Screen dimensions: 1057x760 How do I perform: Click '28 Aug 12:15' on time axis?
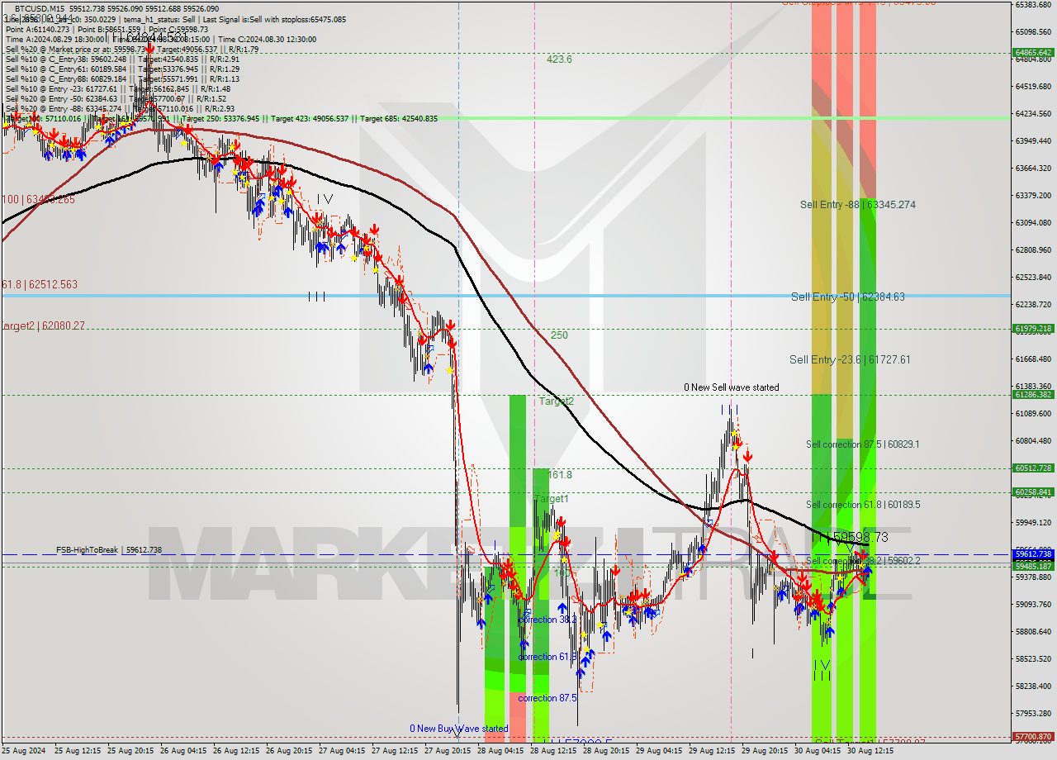555,751
